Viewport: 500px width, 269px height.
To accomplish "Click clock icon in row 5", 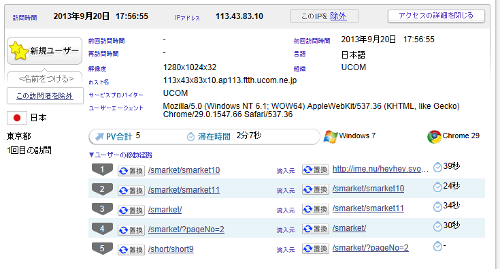I will (x=437, y=247).
